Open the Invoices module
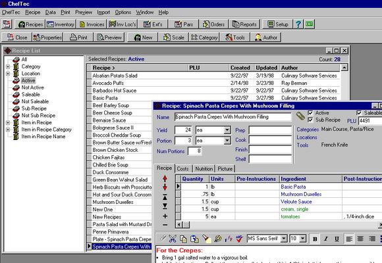 92,24
